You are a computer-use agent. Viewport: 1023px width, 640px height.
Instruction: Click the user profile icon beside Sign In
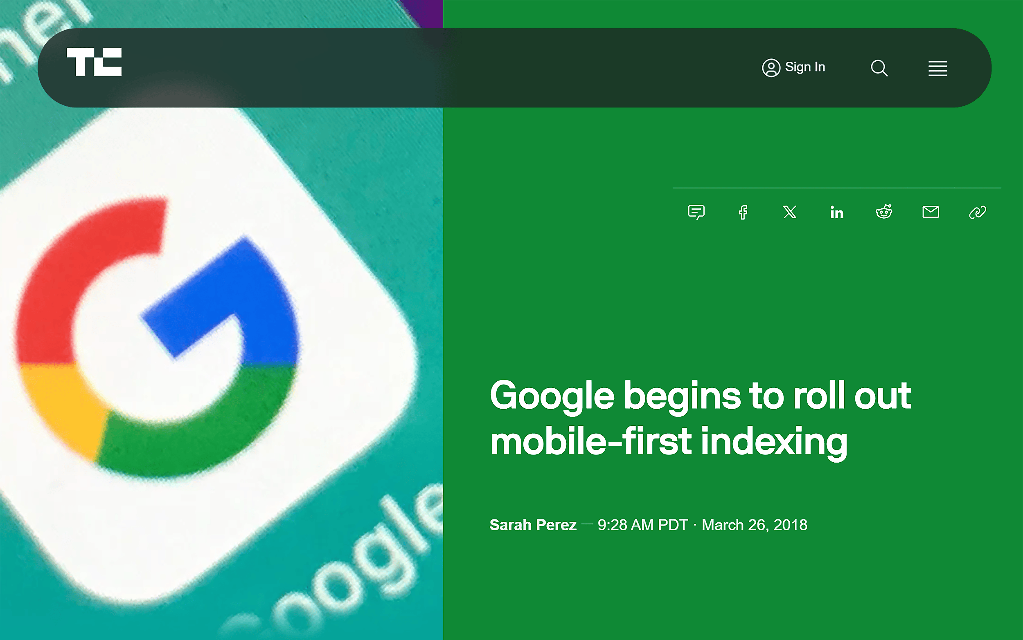(771, 68)
